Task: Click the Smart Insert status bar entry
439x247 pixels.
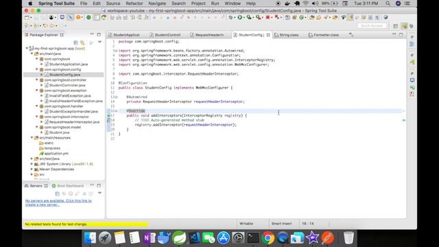Action: click(281, 224)
